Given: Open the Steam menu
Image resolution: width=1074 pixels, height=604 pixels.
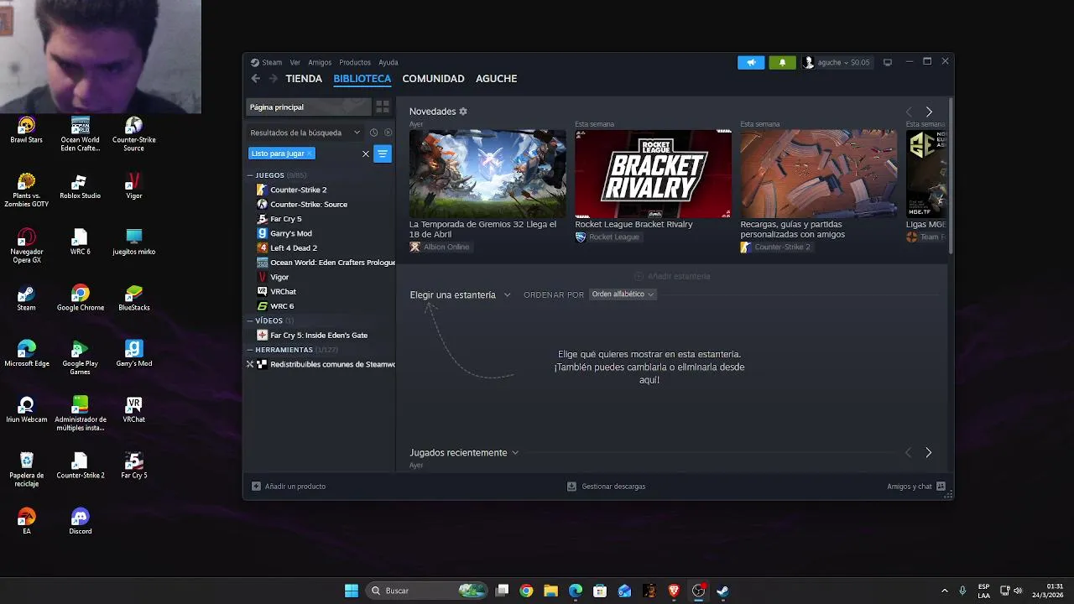Looking at the screenshot, I should pyautogui.click(x=267, y=62).
